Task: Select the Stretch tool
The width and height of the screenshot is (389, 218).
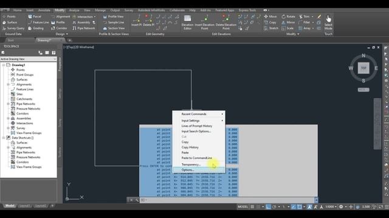Action: (x=271, y=28)
